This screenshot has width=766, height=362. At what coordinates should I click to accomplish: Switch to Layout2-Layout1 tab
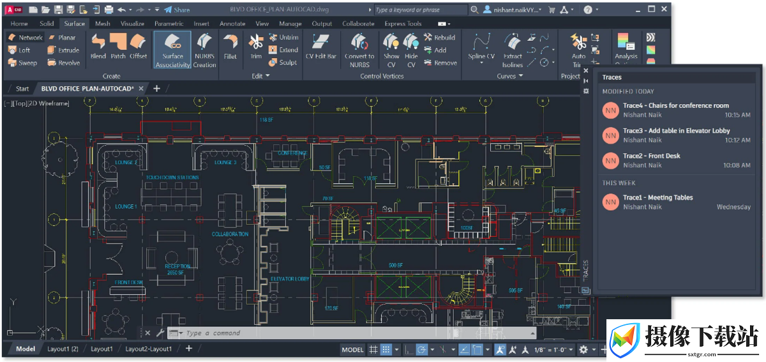148,349
